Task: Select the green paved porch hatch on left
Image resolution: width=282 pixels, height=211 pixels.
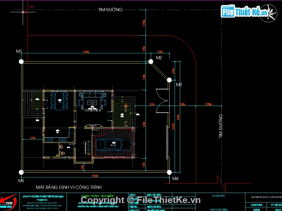Action: tap(37, 101)
